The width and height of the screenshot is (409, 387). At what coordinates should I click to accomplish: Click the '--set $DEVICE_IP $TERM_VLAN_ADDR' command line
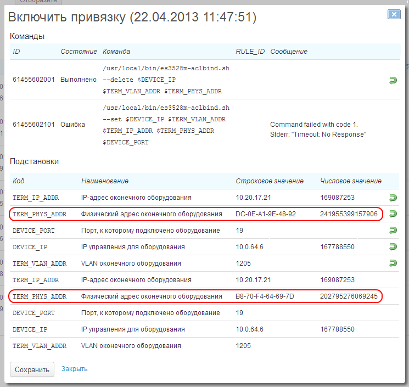[x=164, y=120]
